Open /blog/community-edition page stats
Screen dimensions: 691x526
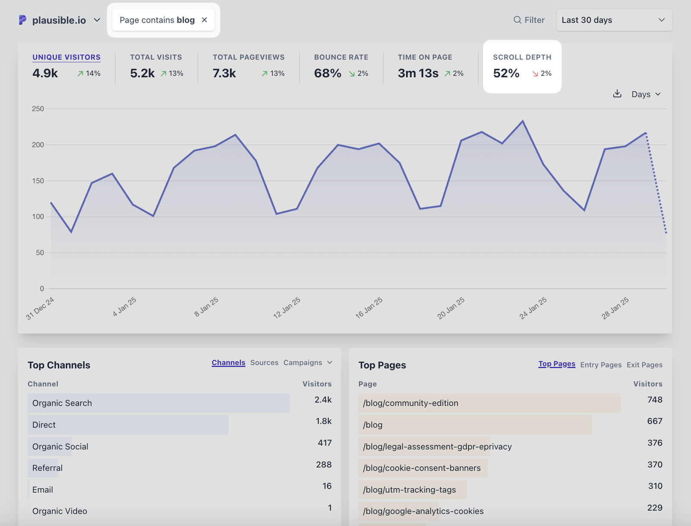[410, 403]
